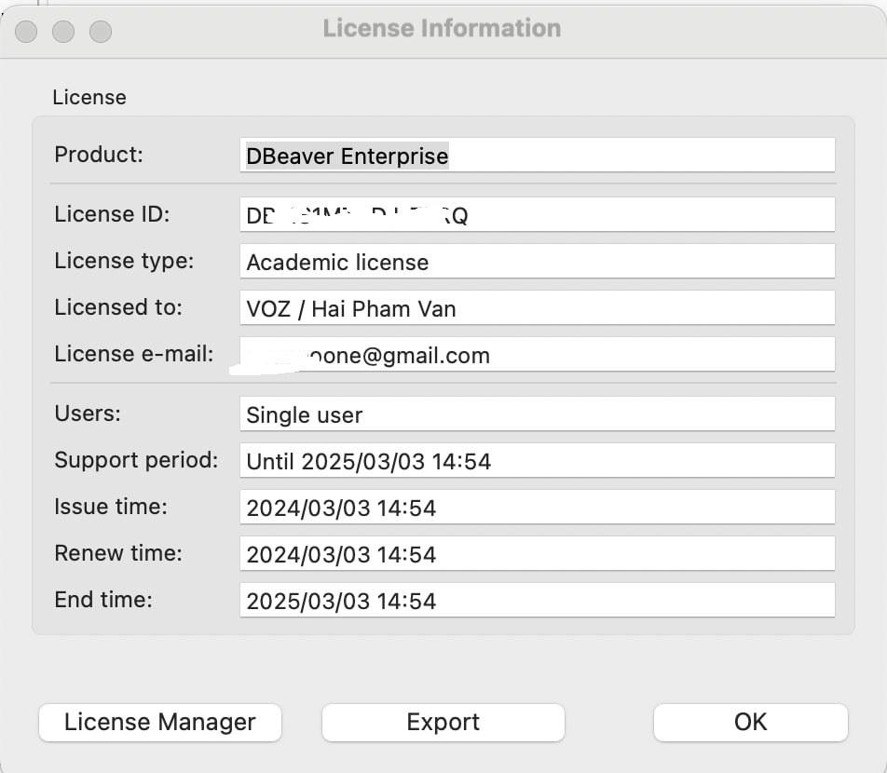Close the License Information window
Image resolution: width=887 pixels, height=773 pixels.
[x=26, y=31]
